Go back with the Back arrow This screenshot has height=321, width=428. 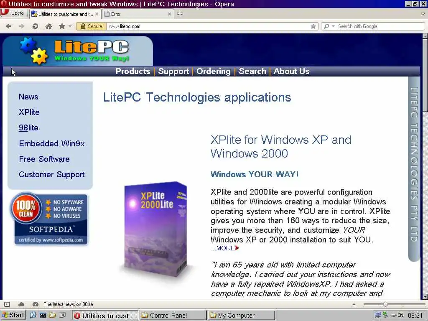point(9,26)
